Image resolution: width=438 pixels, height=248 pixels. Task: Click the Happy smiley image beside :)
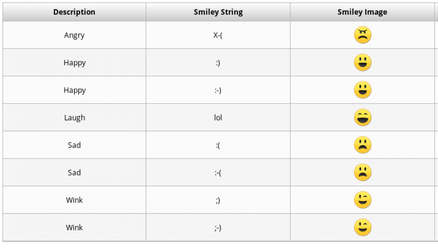(x=362, y=63)
